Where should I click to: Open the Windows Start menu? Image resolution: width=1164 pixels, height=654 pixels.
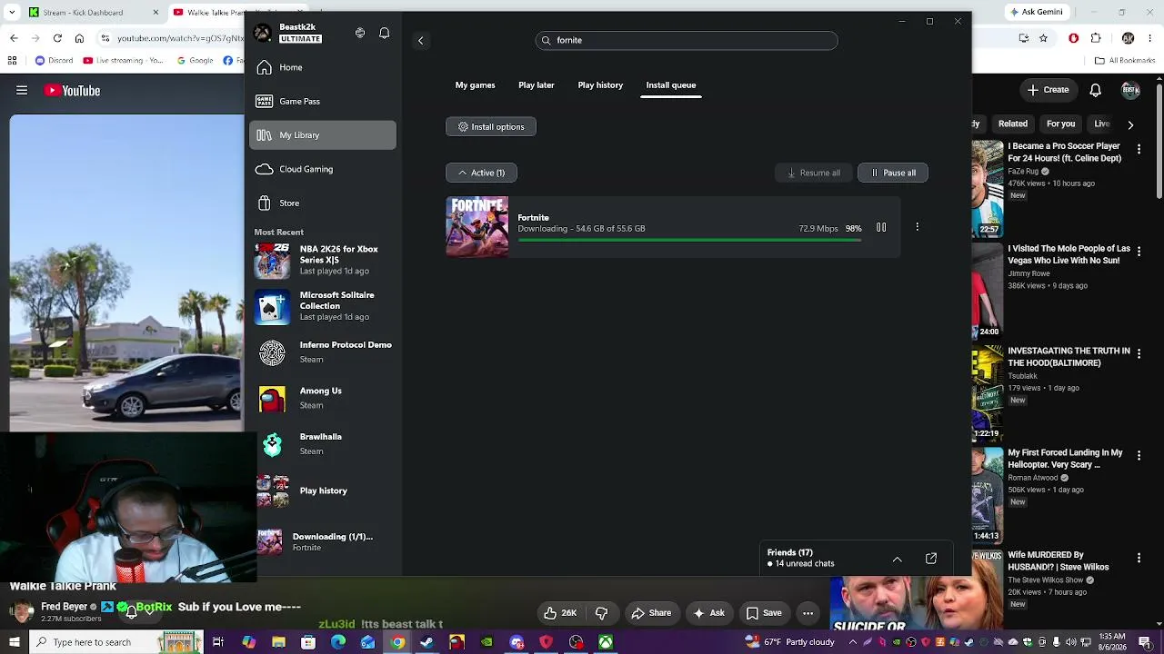(x=14, y=642)
